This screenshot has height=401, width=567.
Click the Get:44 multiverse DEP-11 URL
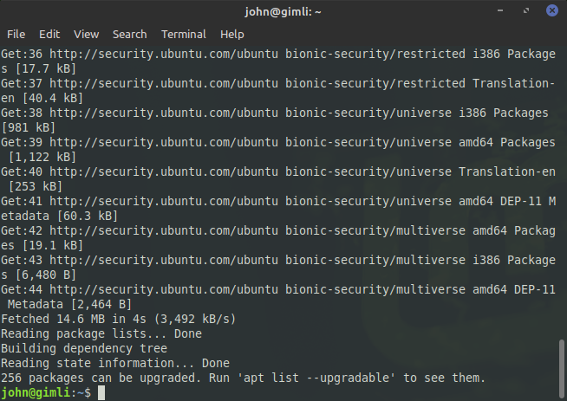pos(164,290)
